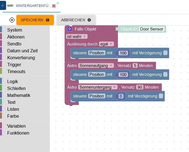The image size is (189, 152).
Task: Click the center workspace crosshair icon
Action: 12,20
